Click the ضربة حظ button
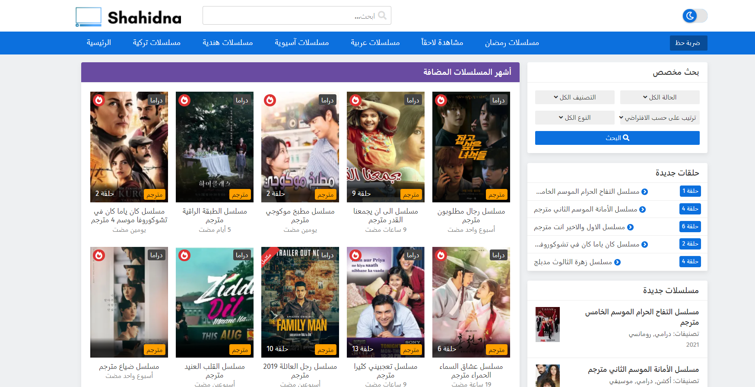 tap(688, 43)
